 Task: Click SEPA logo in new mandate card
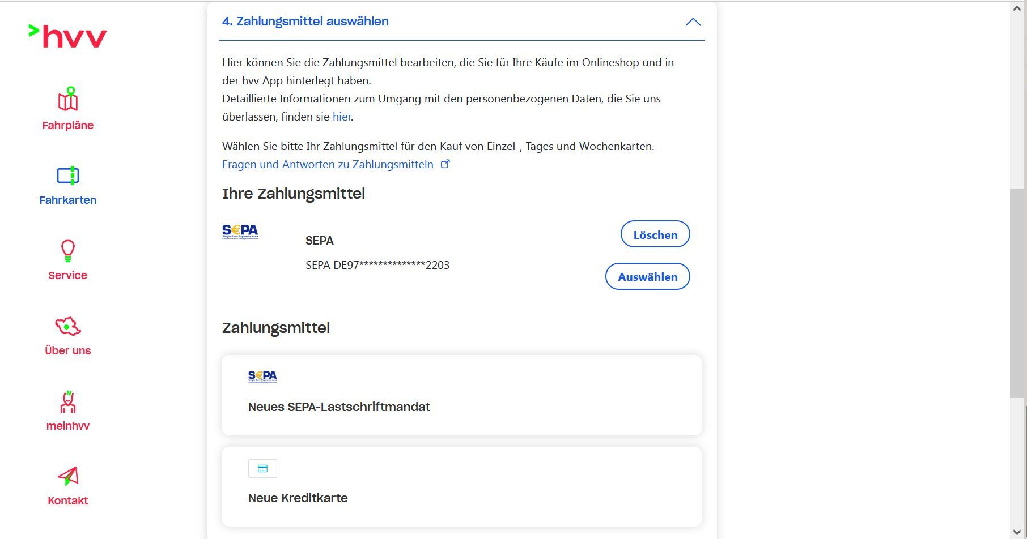pos(262,377)
